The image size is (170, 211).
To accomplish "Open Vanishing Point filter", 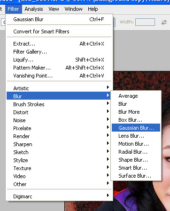I will point(59,76).
